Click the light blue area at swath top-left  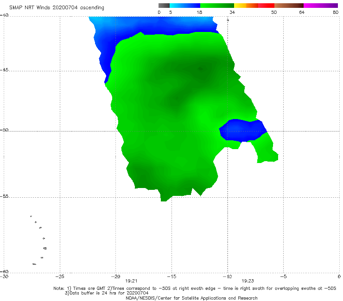[x=98, y=22]
